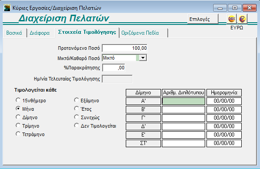Open the Μικτό/Καθαρό Ποσό dropdown arrow

[x=143, y=58]
